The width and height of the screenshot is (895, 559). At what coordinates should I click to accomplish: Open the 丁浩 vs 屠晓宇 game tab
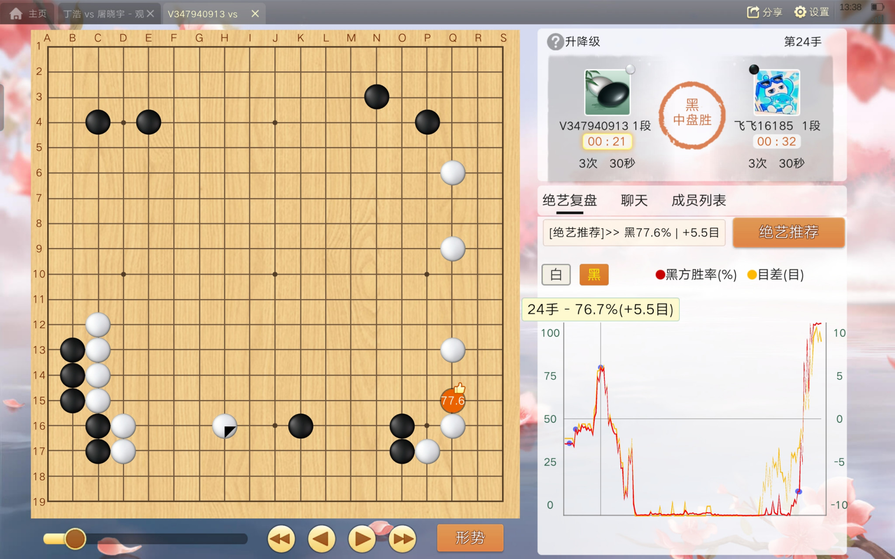(103, 14)
